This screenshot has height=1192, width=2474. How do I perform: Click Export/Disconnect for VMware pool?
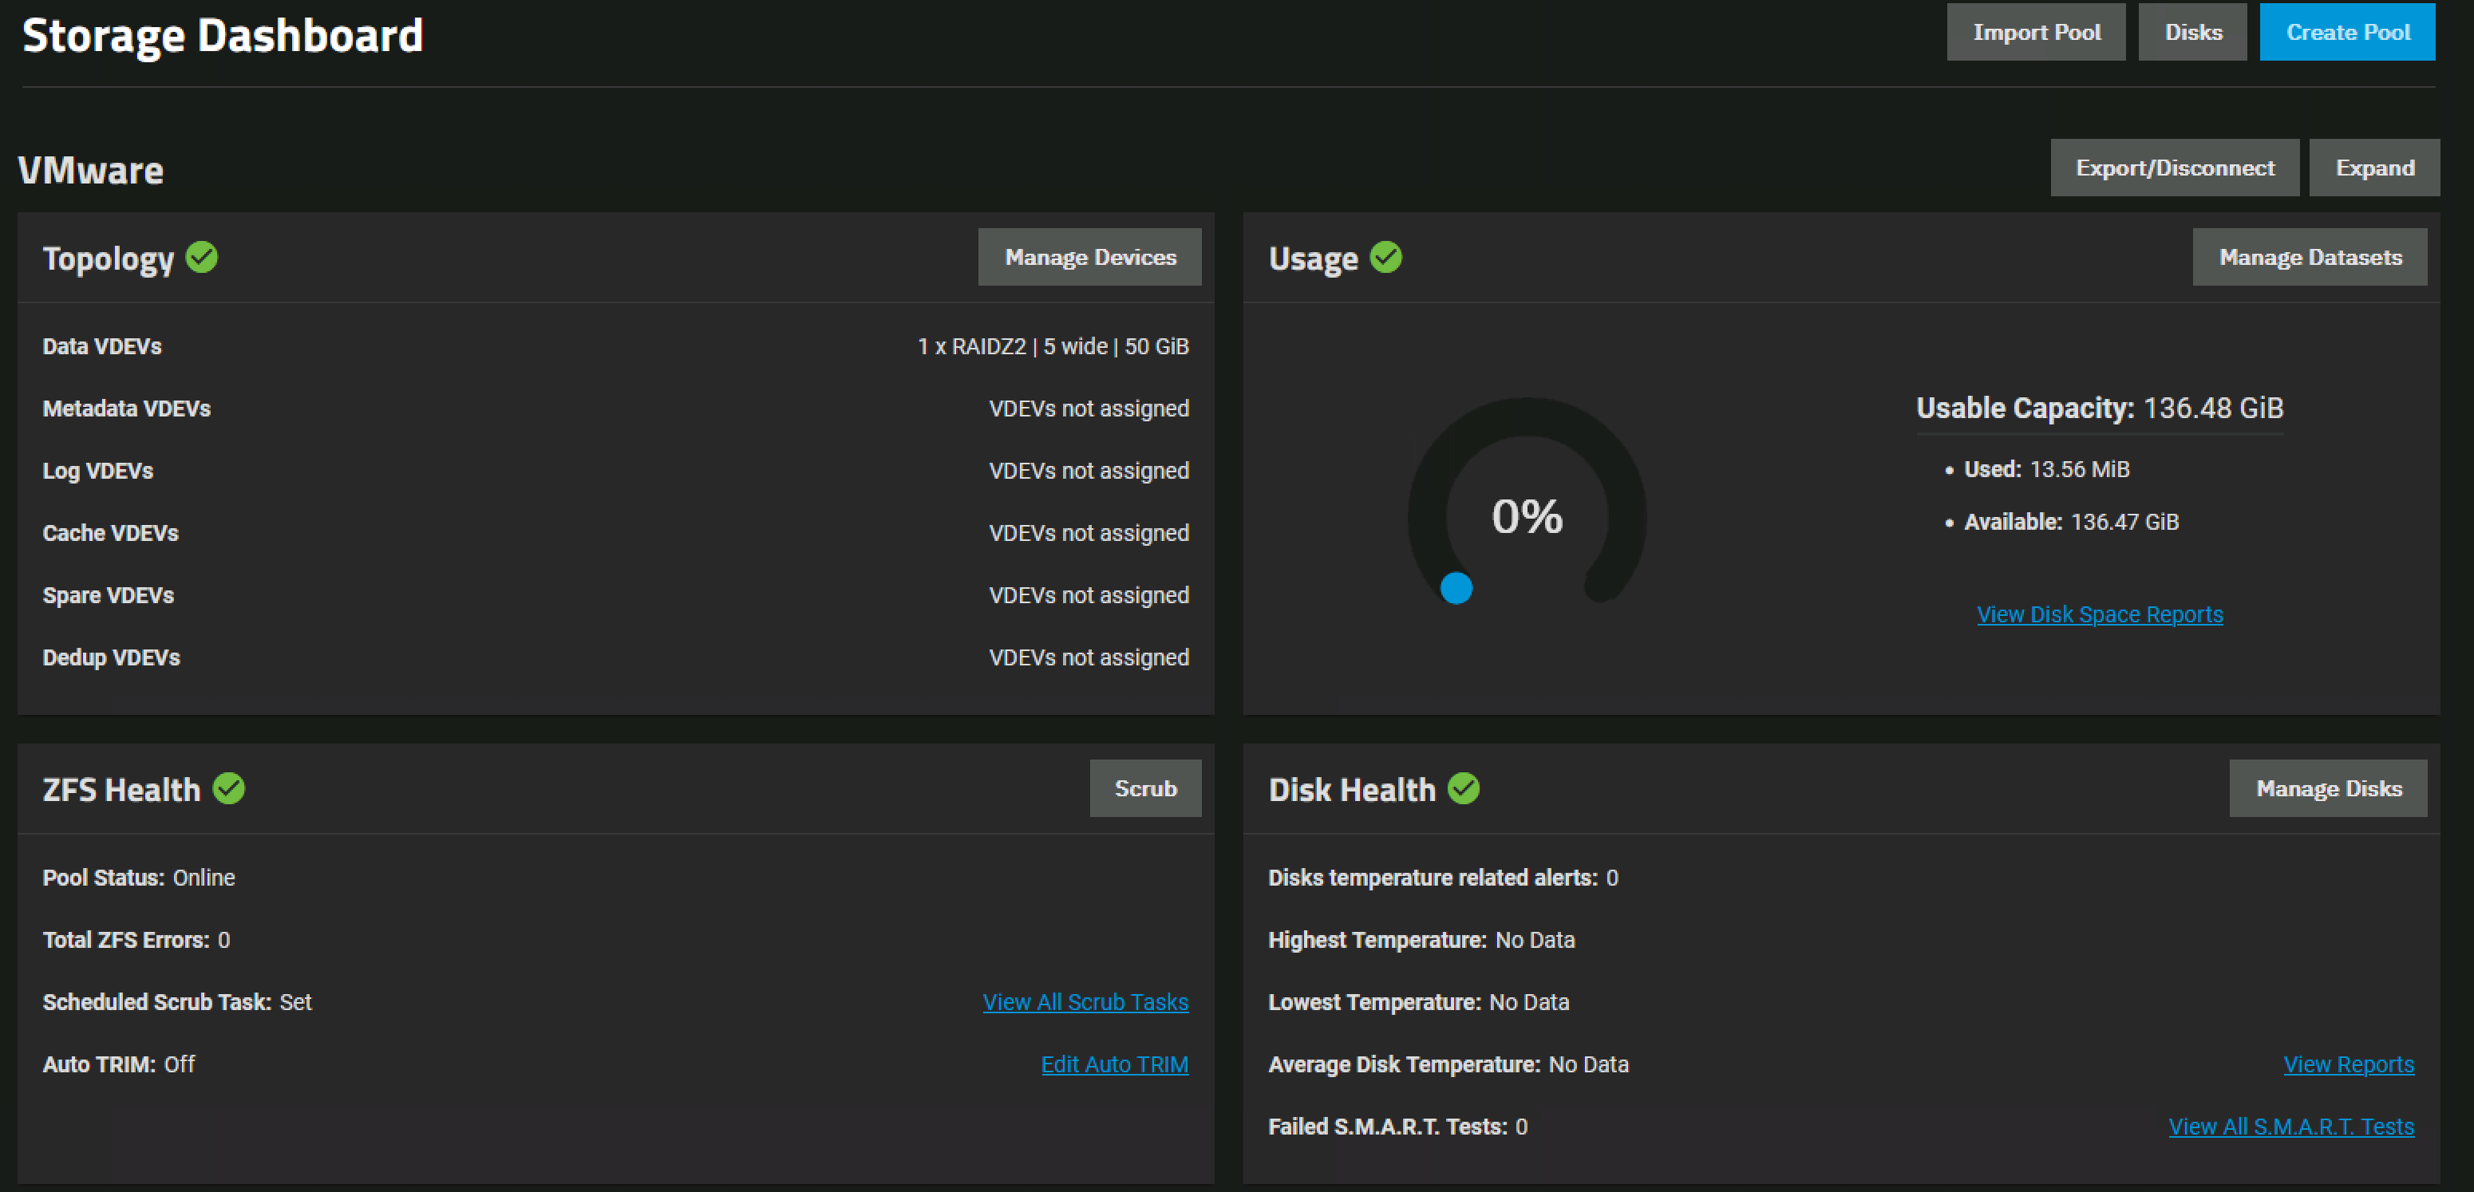(x=2175, y=168)
